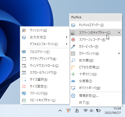Viewport: 125px width, 117px height.
Task: Show hidden tray icons chevron
Action: tap(60, 111)
